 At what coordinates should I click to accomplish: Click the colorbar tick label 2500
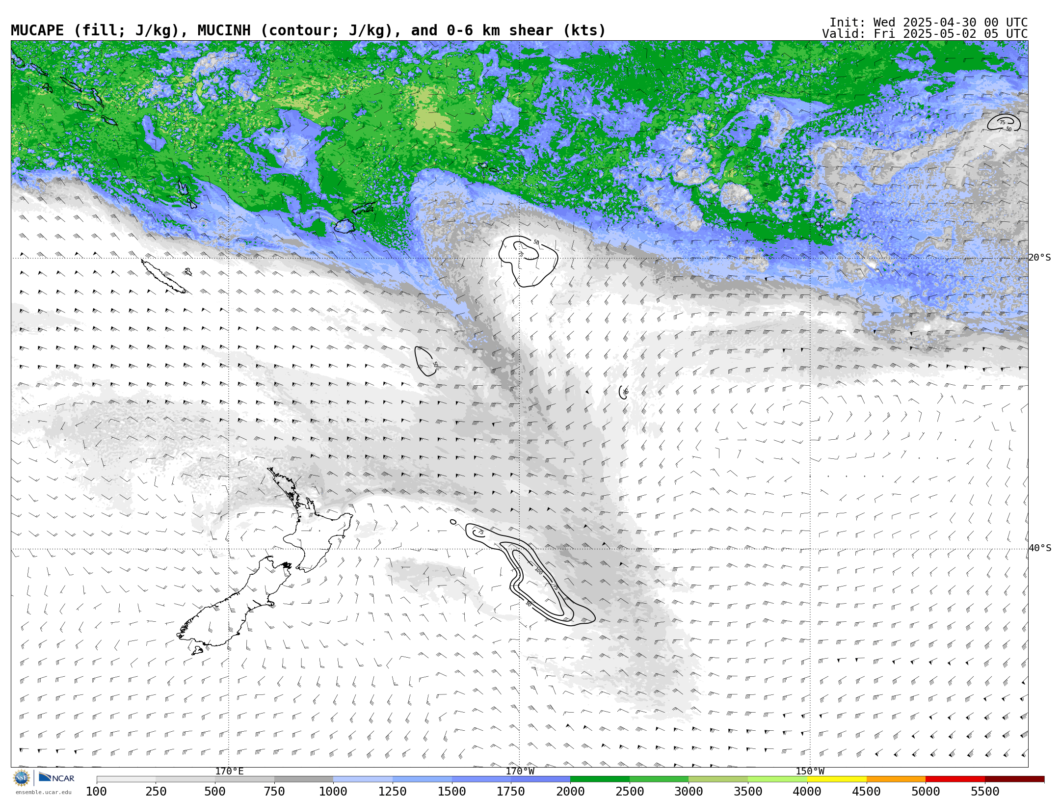[x=630, y=792]
